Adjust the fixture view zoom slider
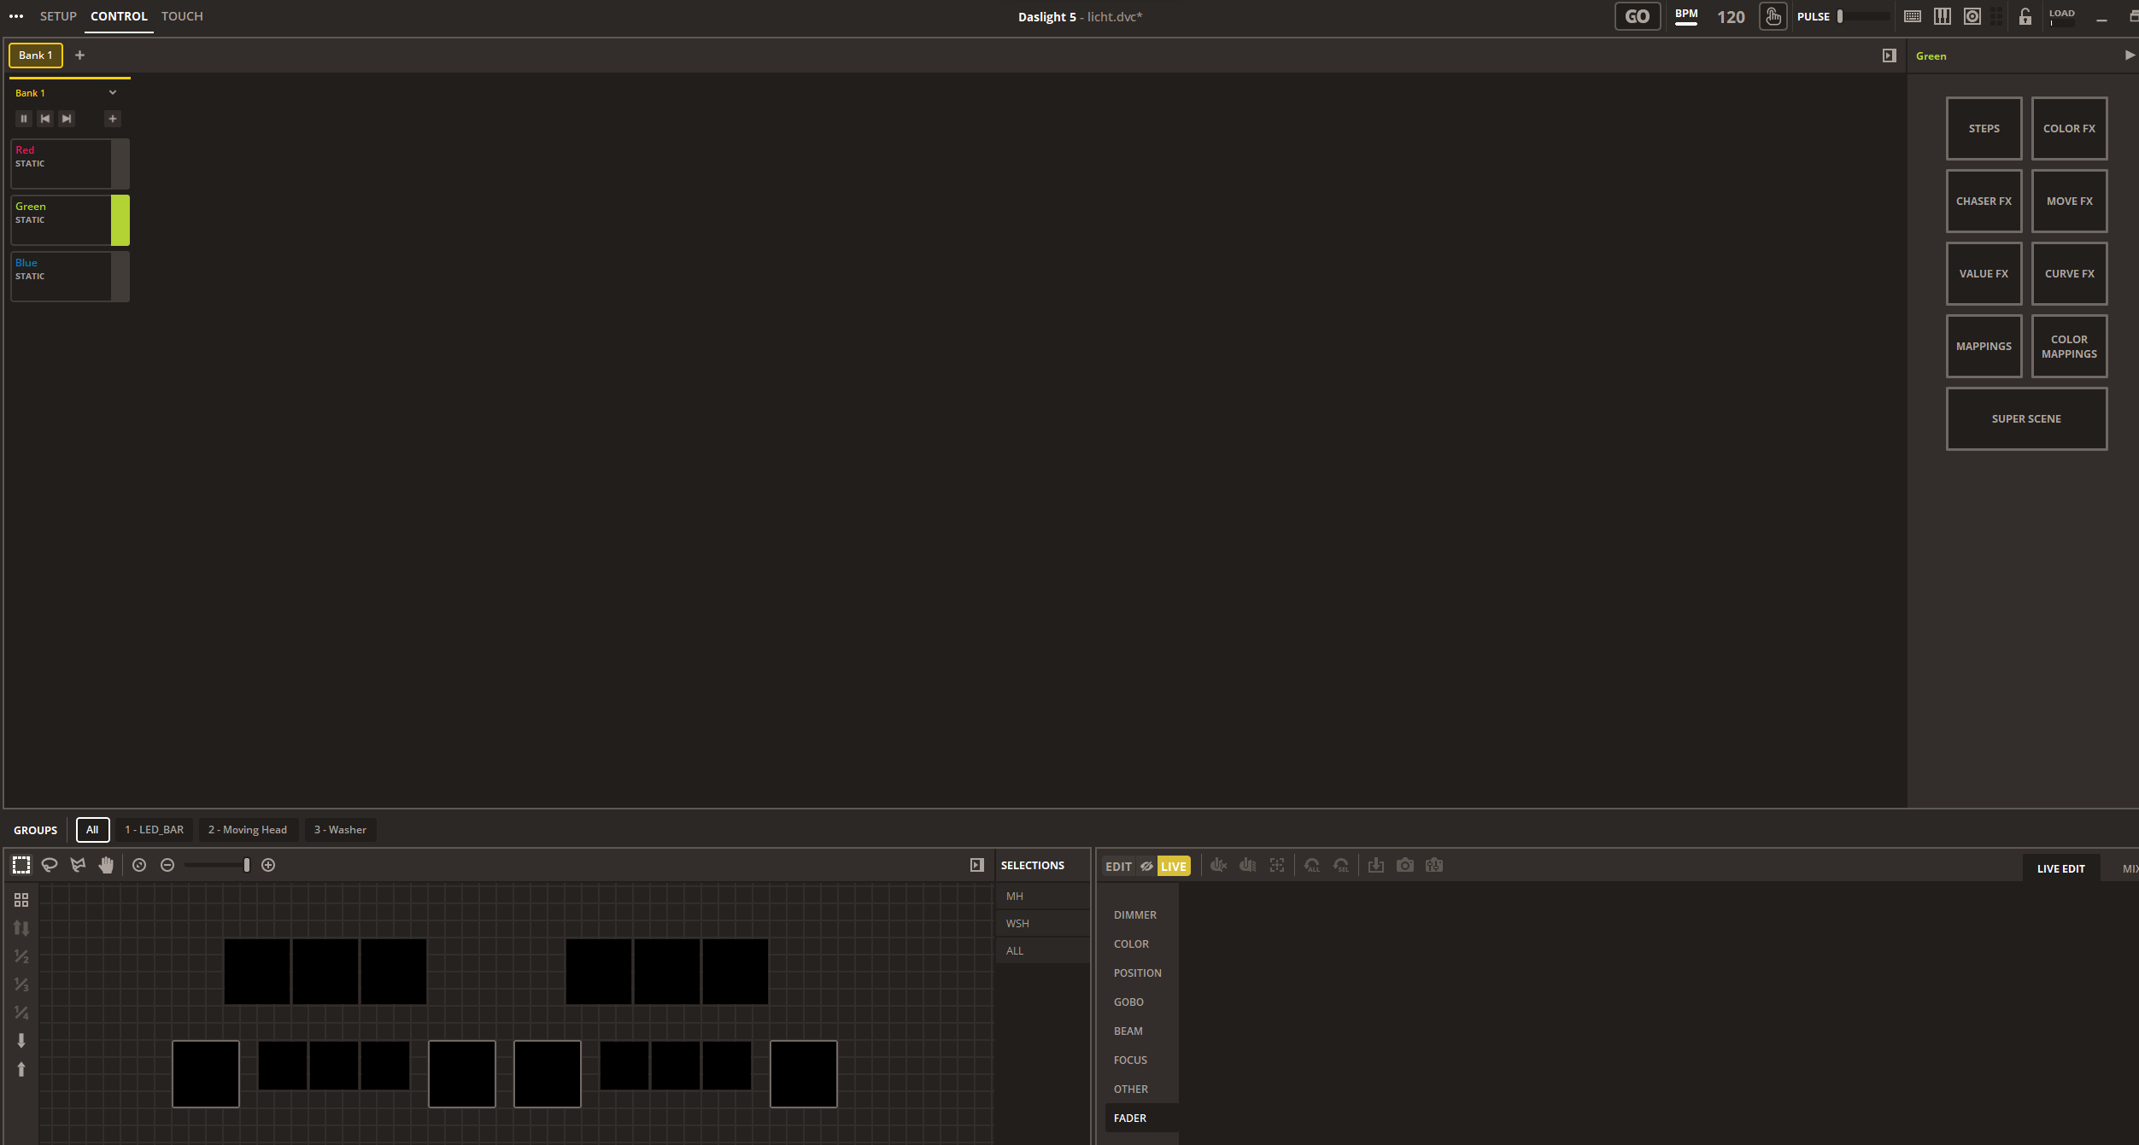 pyautogui.click(x=217, y=865)
